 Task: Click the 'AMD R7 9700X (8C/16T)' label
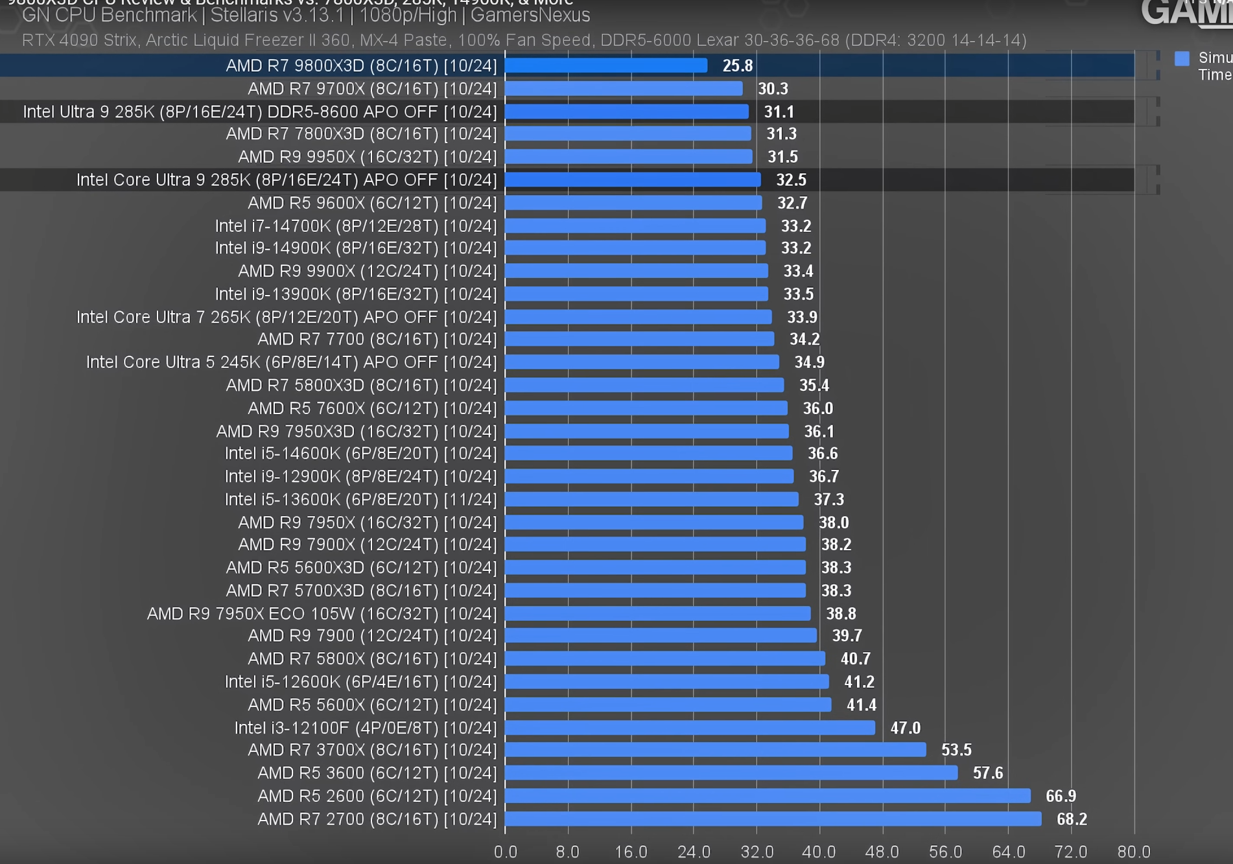[x=372, y=89]
